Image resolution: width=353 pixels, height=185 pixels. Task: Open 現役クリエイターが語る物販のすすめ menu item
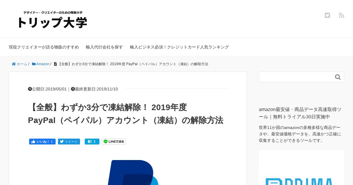coord(44,47)
